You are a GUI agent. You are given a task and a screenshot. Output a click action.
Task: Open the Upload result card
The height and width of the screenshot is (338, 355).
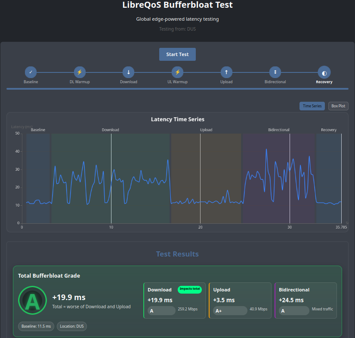tap(240, 300)
